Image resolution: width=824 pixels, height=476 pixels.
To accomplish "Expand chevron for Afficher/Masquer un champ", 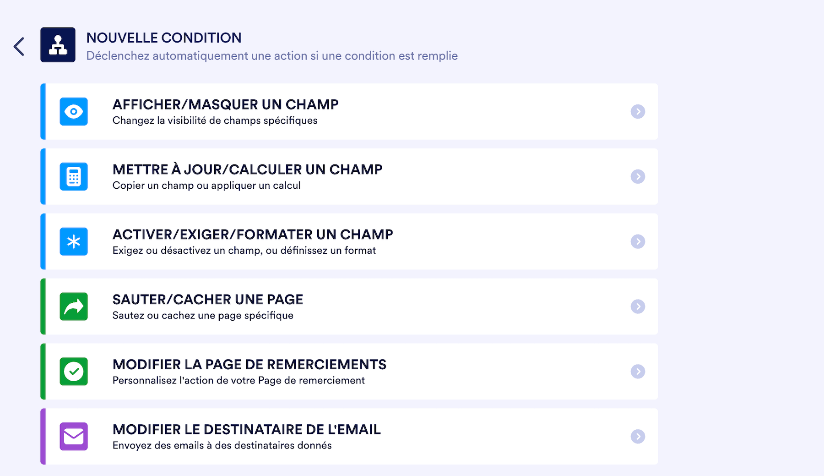I will click(638, 111).
